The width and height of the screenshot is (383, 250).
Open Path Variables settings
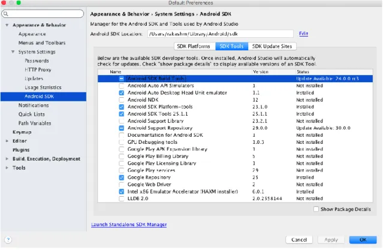(x=35, y=123)
